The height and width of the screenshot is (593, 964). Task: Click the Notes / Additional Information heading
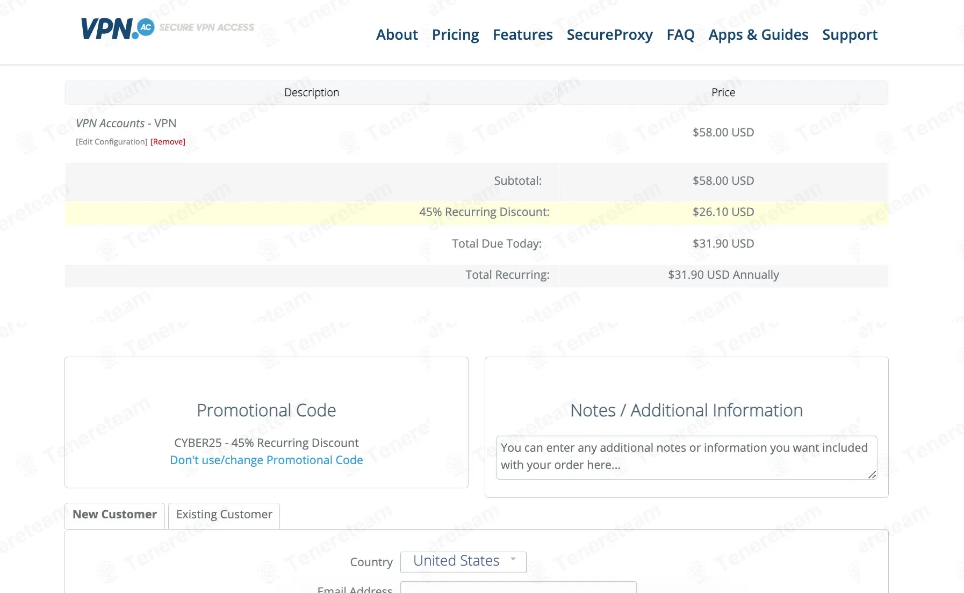click(x=686, y=410)
